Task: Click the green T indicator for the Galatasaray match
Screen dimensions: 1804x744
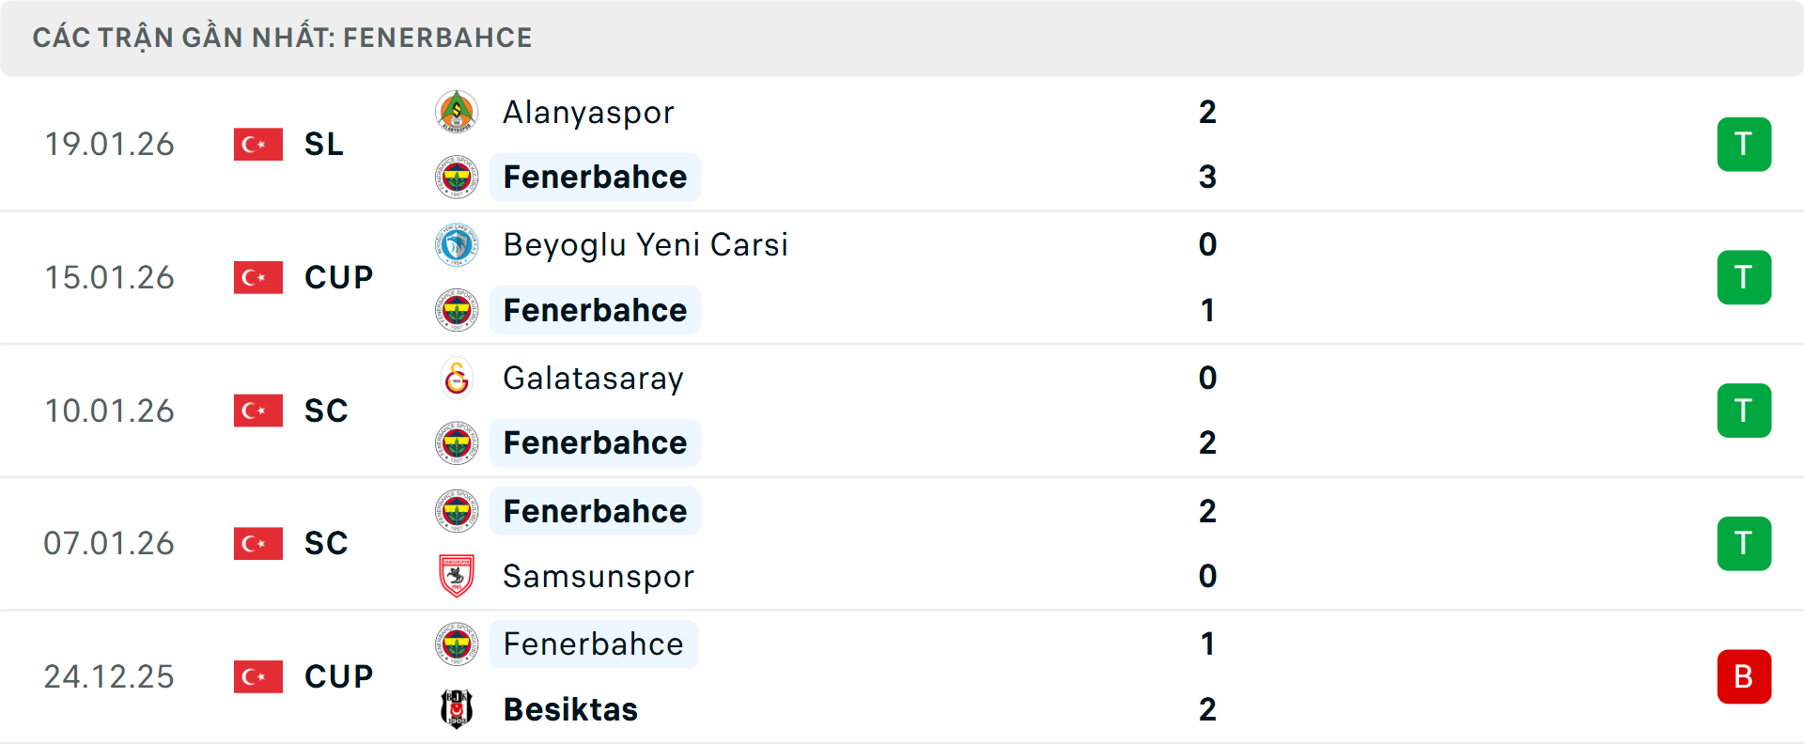Action: tap(1744, 411)
